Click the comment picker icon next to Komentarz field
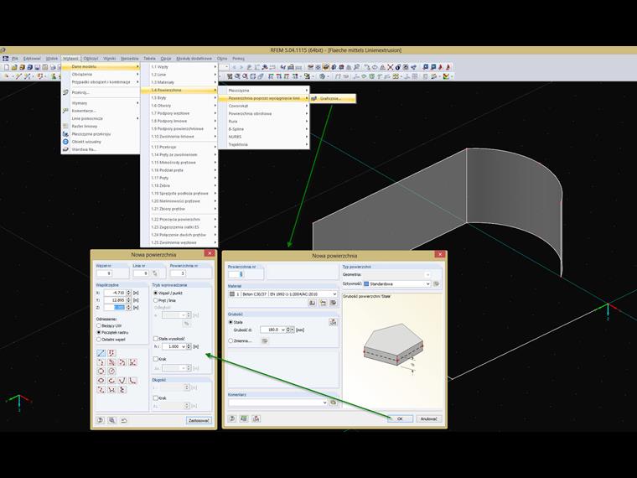 pos(333,403)
